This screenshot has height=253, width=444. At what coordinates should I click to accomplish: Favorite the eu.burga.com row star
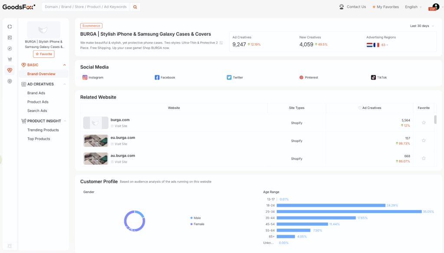click(x=424, y=141)
